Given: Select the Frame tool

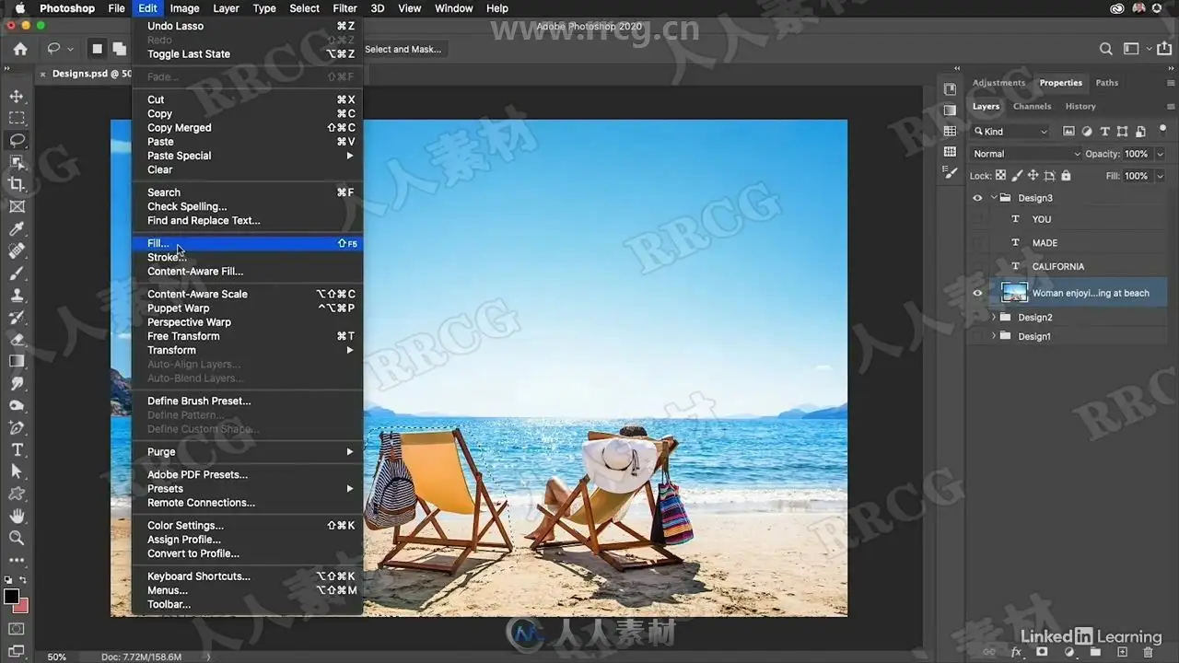Looking at the screenshot, I should tap(17, 206).
